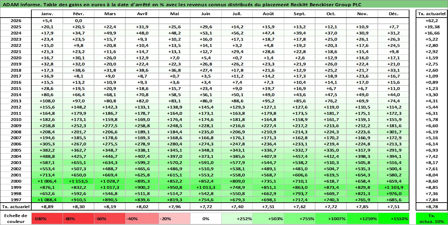The height and width of the screenshot is (225, 448).
Task: Select the 'Févr.' column header
Action: click(x=78, y=14)
